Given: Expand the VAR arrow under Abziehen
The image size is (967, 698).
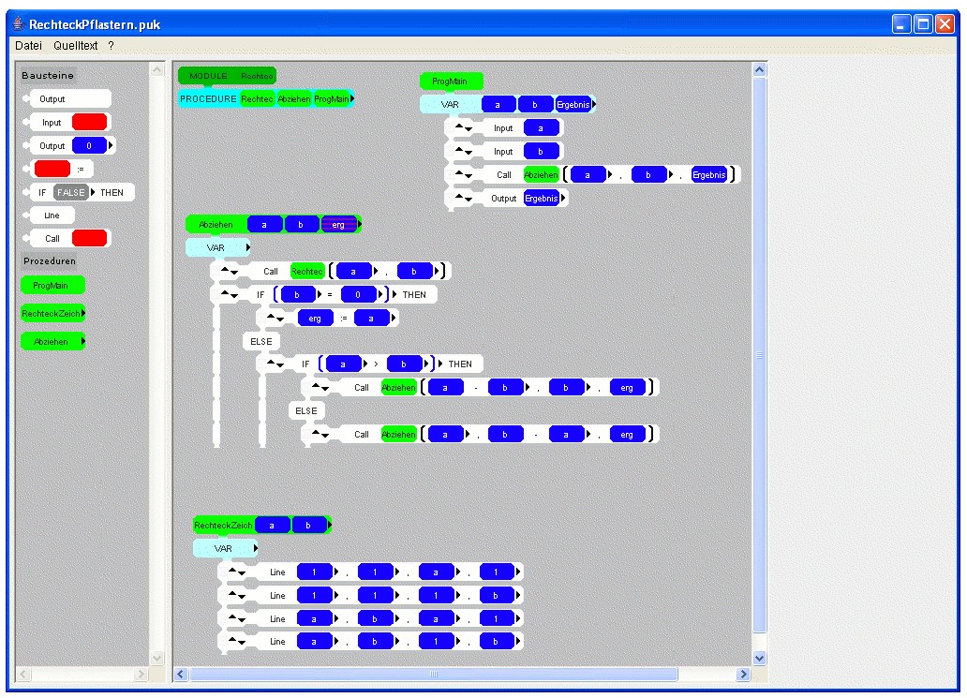Looking at the screenshot, I should tap(248, 248).
